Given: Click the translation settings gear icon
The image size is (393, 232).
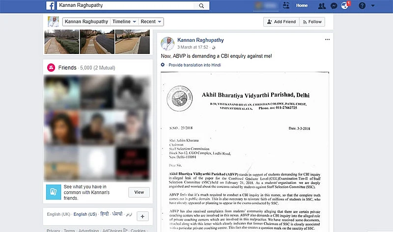Looking at the screenshot, I should coord(163,65).
